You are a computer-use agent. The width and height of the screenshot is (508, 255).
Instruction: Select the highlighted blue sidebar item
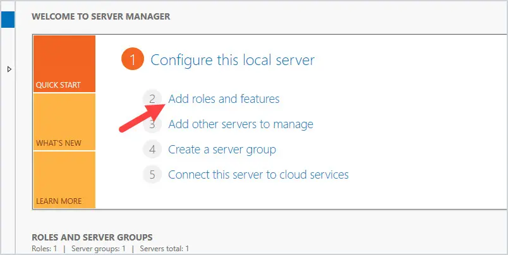click(8, 20)
